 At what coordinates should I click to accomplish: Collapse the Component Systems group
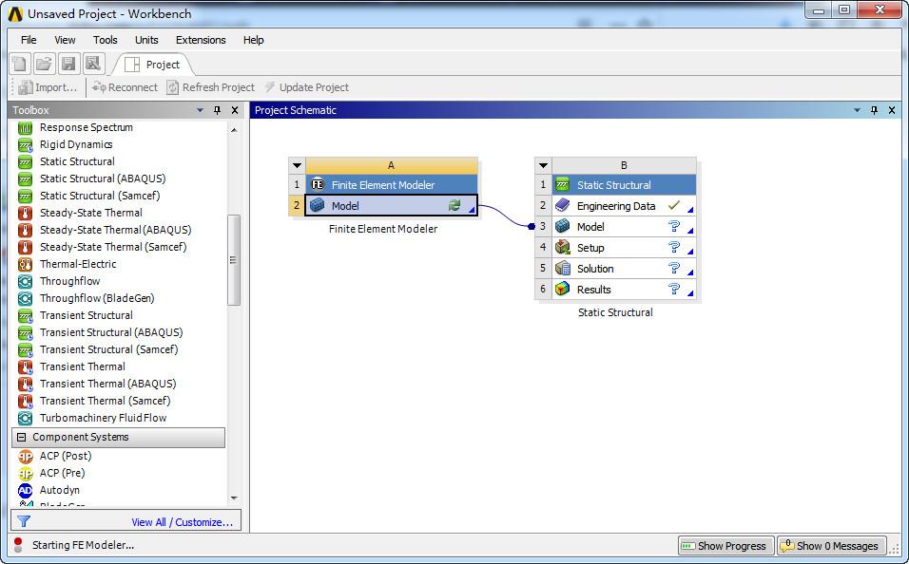pos(22,437)
